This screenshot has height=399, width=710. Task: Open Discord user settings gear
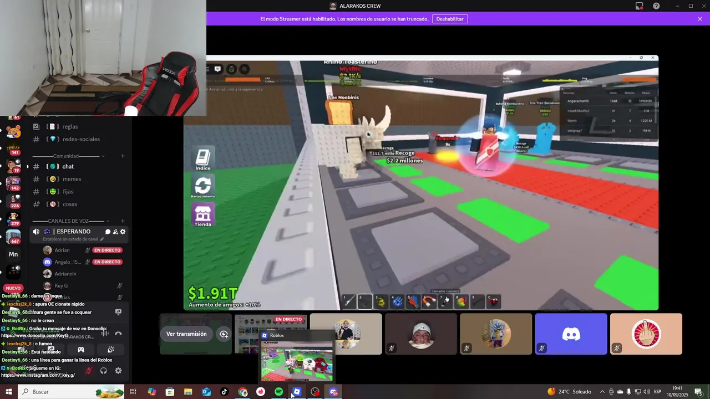[118, 371]
